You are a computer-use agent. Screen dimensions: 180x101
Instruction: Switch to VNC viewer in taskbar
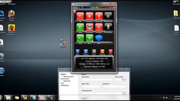42,98
